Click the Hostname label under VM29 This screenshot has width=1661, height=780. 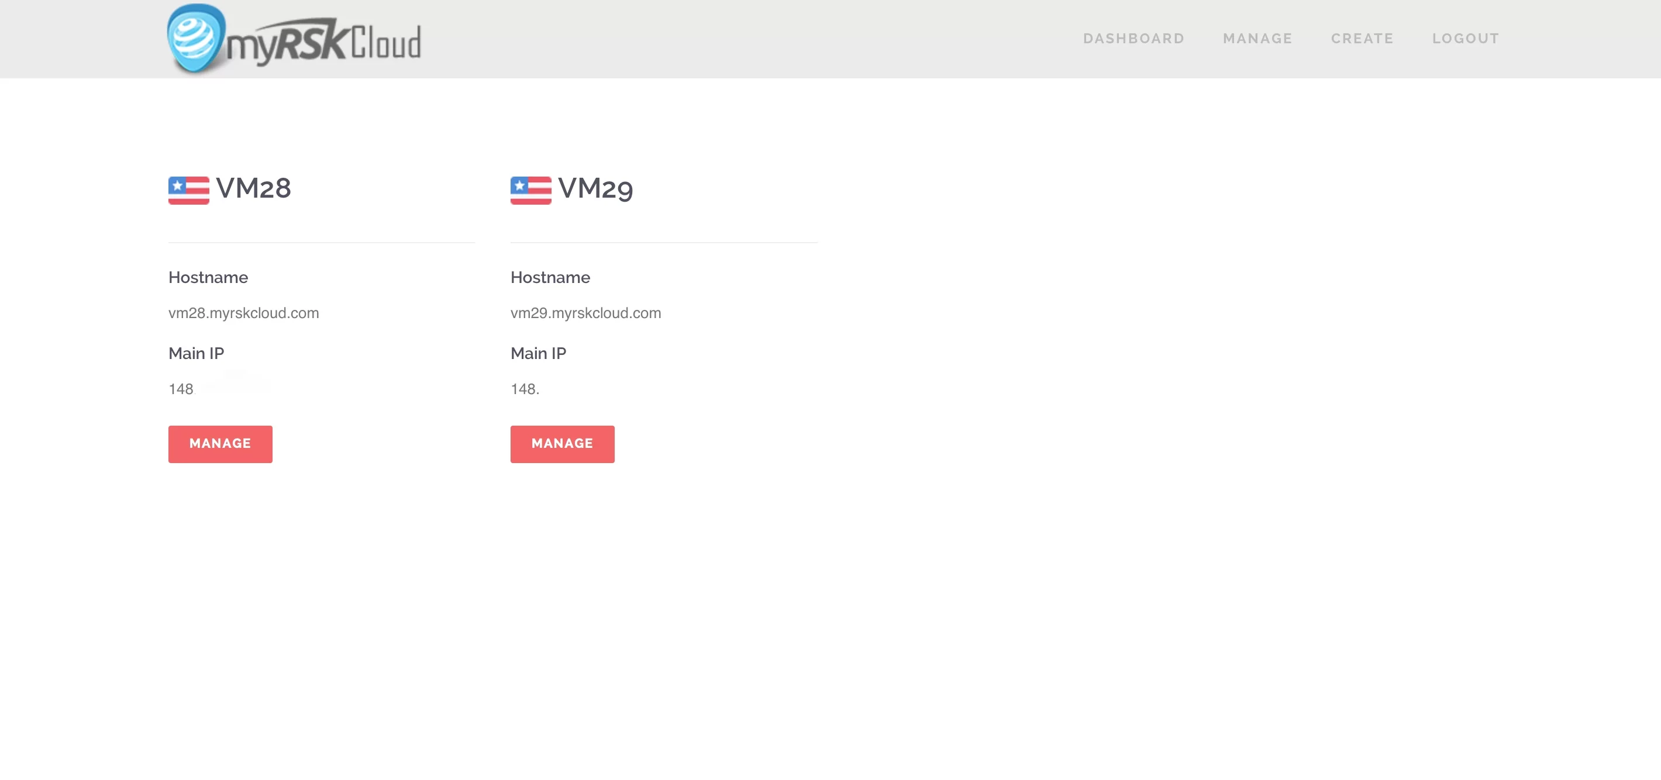click(x=550, y=277)
